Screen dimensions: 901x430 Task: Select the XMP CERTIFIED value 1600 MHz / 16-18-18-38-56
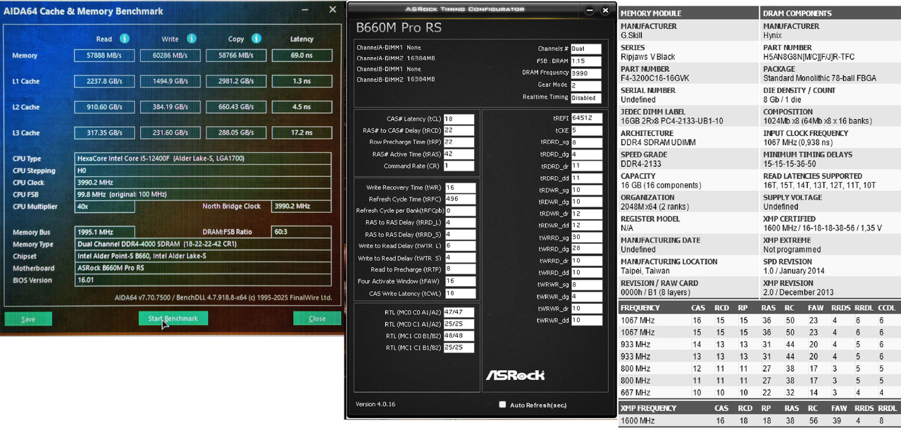pos(815,228)
